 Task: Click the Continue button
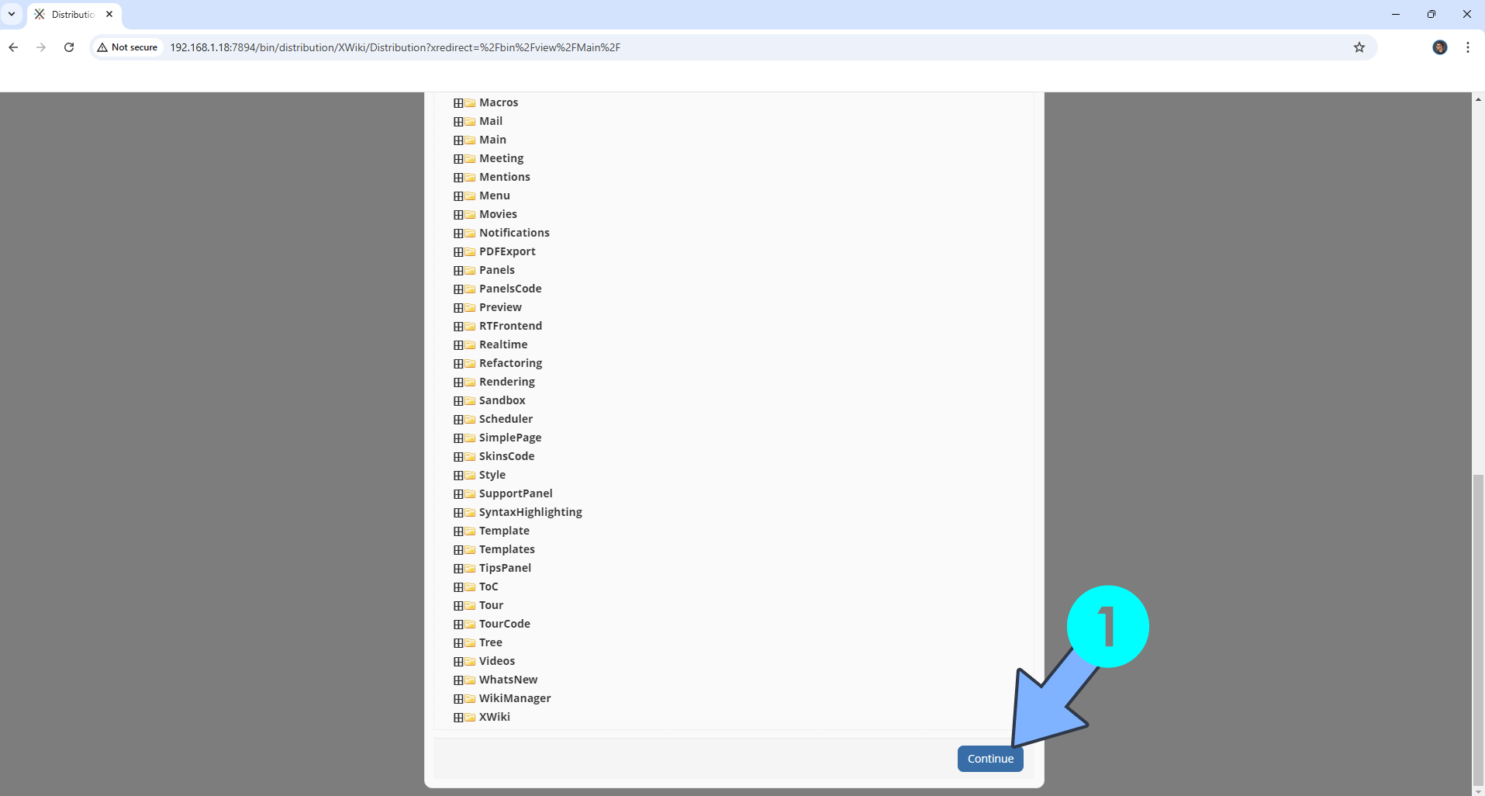tap(990, 759)
